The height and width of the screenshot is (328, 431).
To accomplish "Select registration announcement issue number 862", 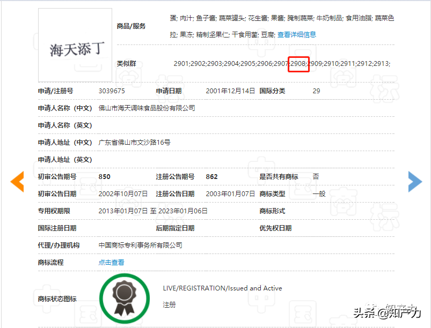I will [x=211, y=176].
